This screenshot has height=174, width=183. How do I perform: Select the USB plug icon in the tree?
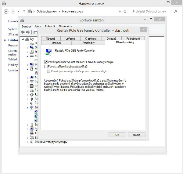coord(32,99)
